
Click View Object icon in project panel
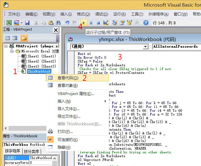point(15,38)
